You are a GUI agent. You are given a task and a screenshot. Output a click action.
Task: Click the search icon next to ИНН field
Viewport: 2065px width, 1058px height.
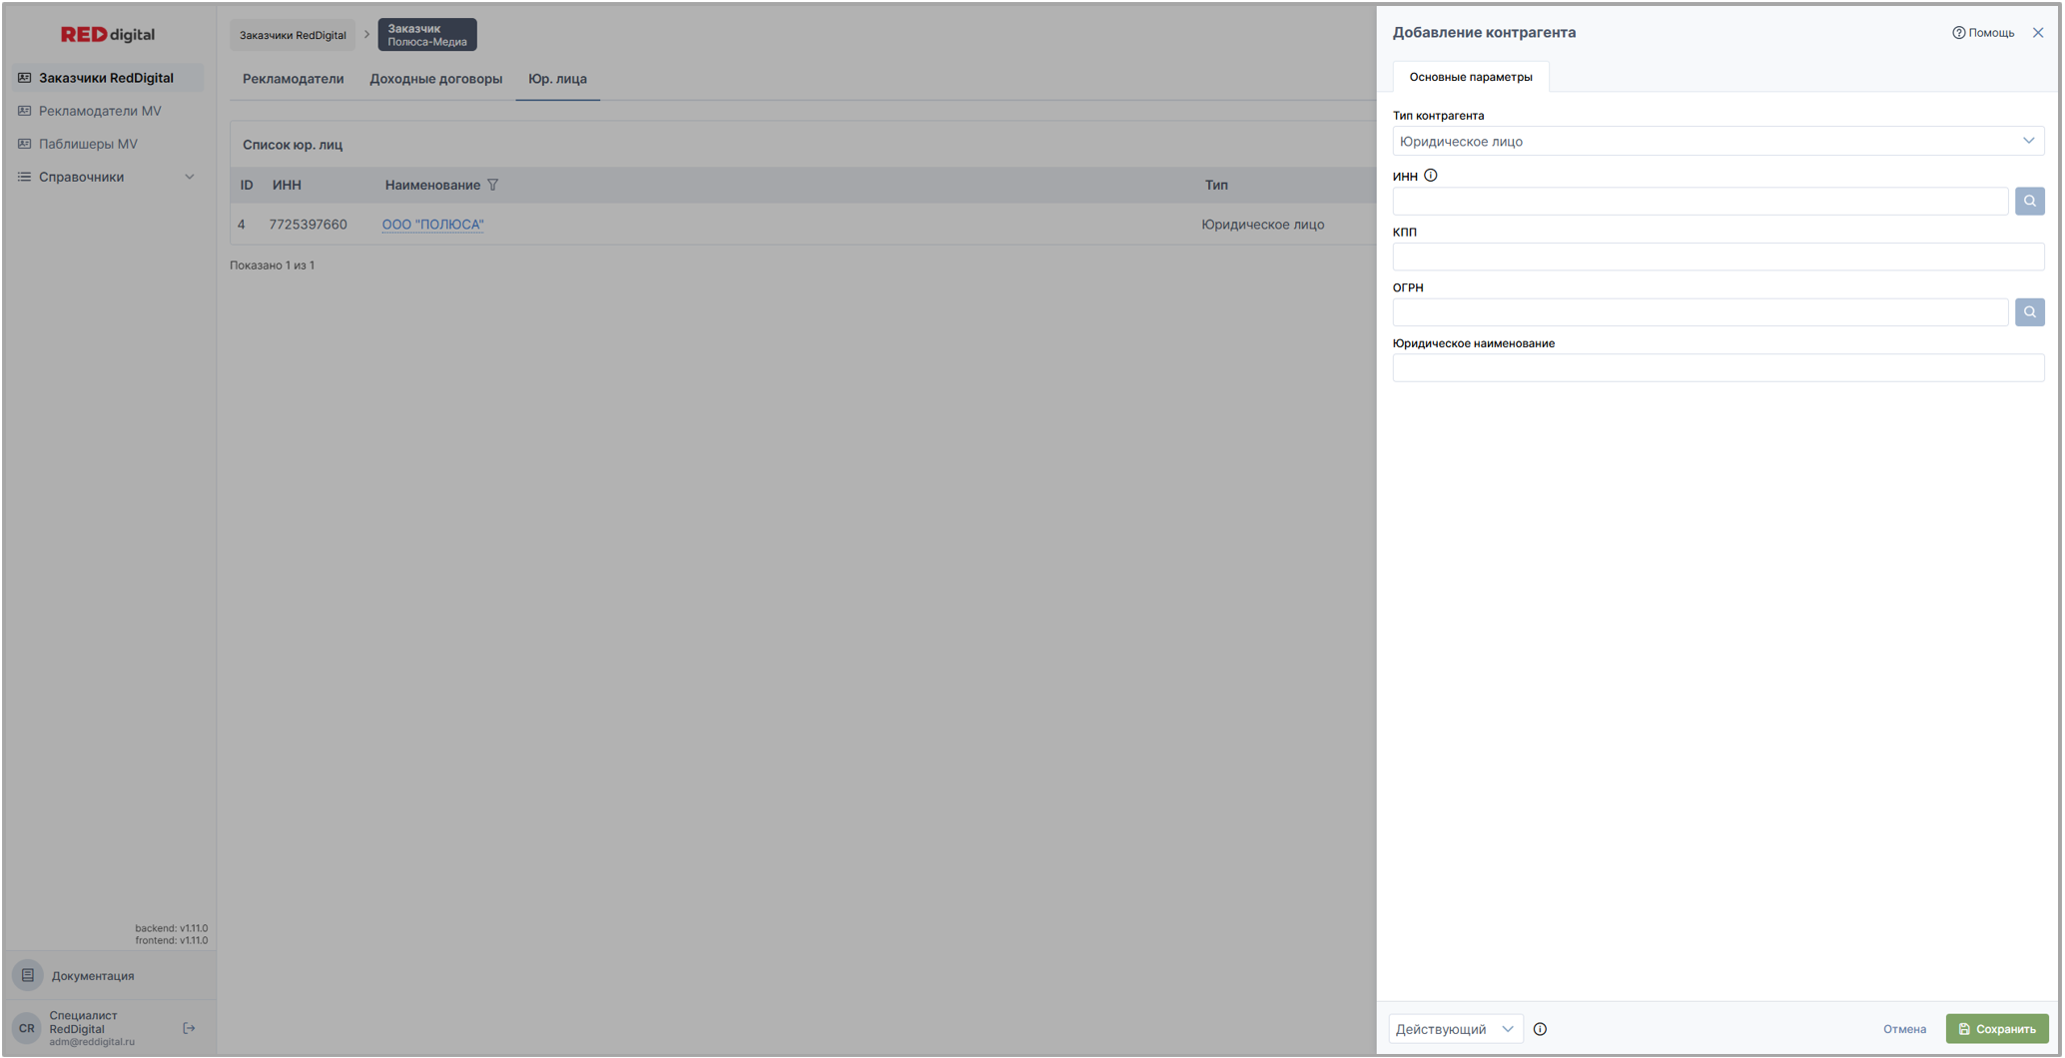tap(2029, 201)
